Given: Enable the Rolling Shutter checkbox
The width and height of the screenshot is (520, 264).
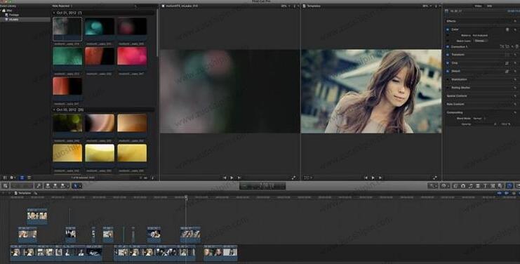Looking at the screenshot, I should [448, 88].
